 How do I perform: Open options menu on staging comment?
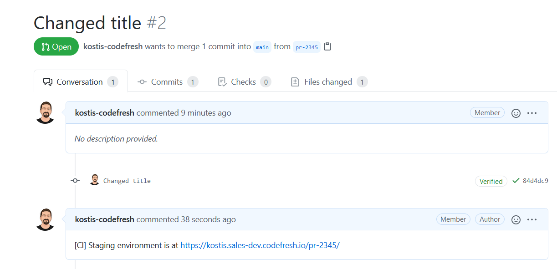[x=532, y=219]
